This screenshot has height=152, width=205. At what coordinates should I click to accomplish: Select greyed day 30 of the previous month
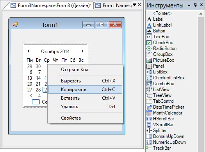pyautogui.click(x=38, y=66)
